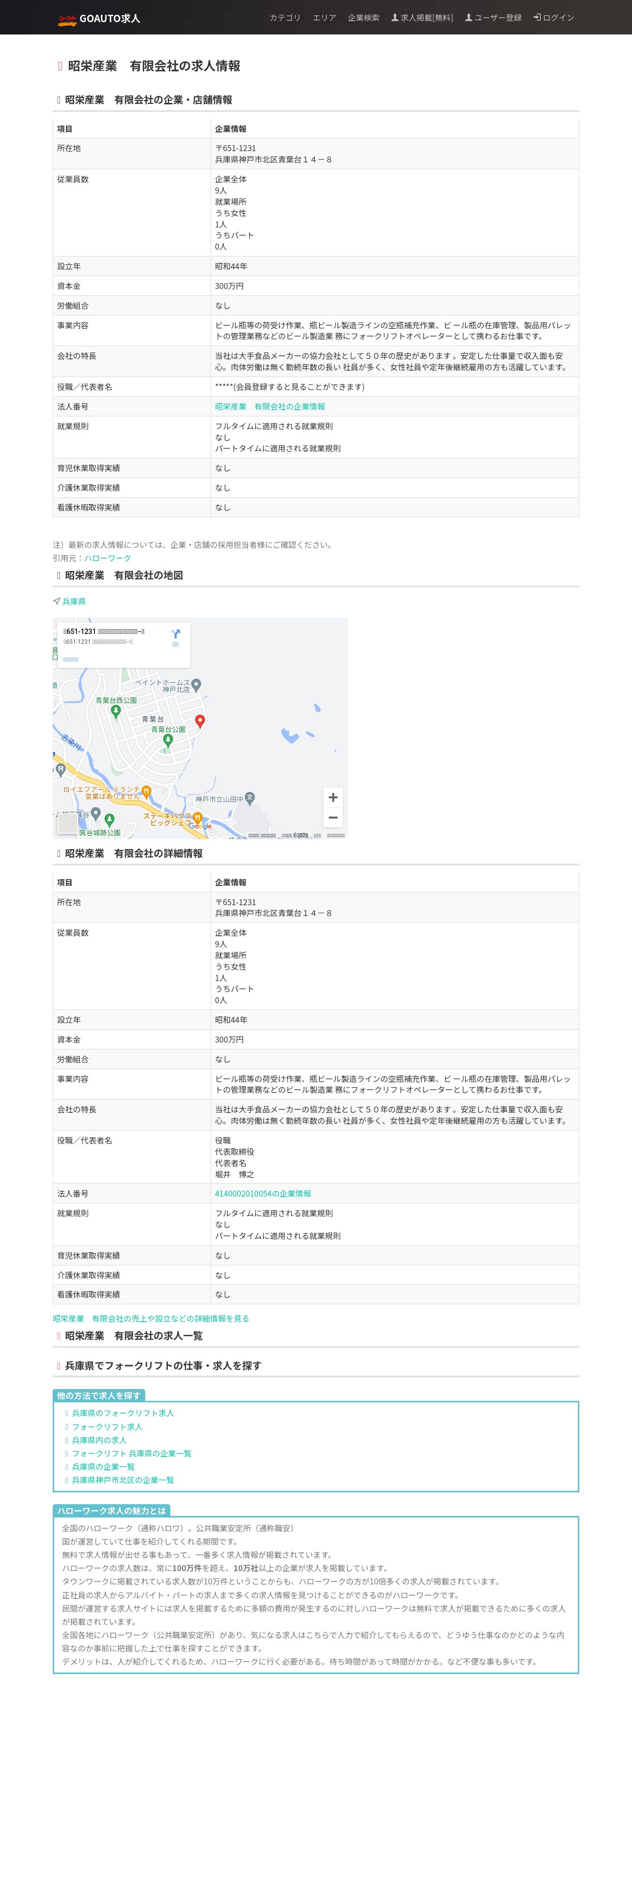Click the directions arrow icon on map
Image resolution: width=632 pixels, height=1896 pixels.
pos(175,633)
